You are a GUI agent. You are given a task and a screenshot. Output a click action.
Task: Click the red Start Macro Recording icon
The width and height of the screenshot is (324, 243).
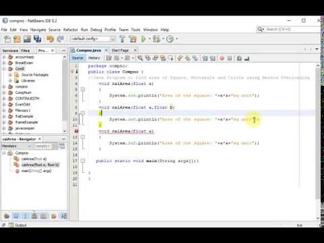222,58
